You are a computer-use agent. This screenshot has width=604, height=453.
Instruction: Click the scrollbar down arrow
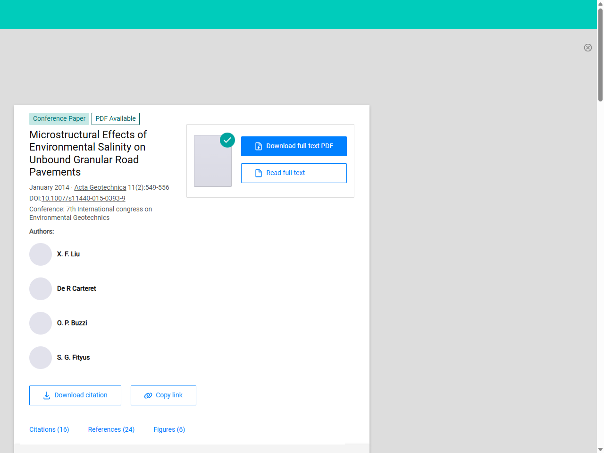[600, 449]
